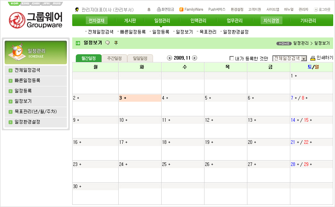Select 빠른일정등록 in the left sidebar
335x207 pixels.
28,81
